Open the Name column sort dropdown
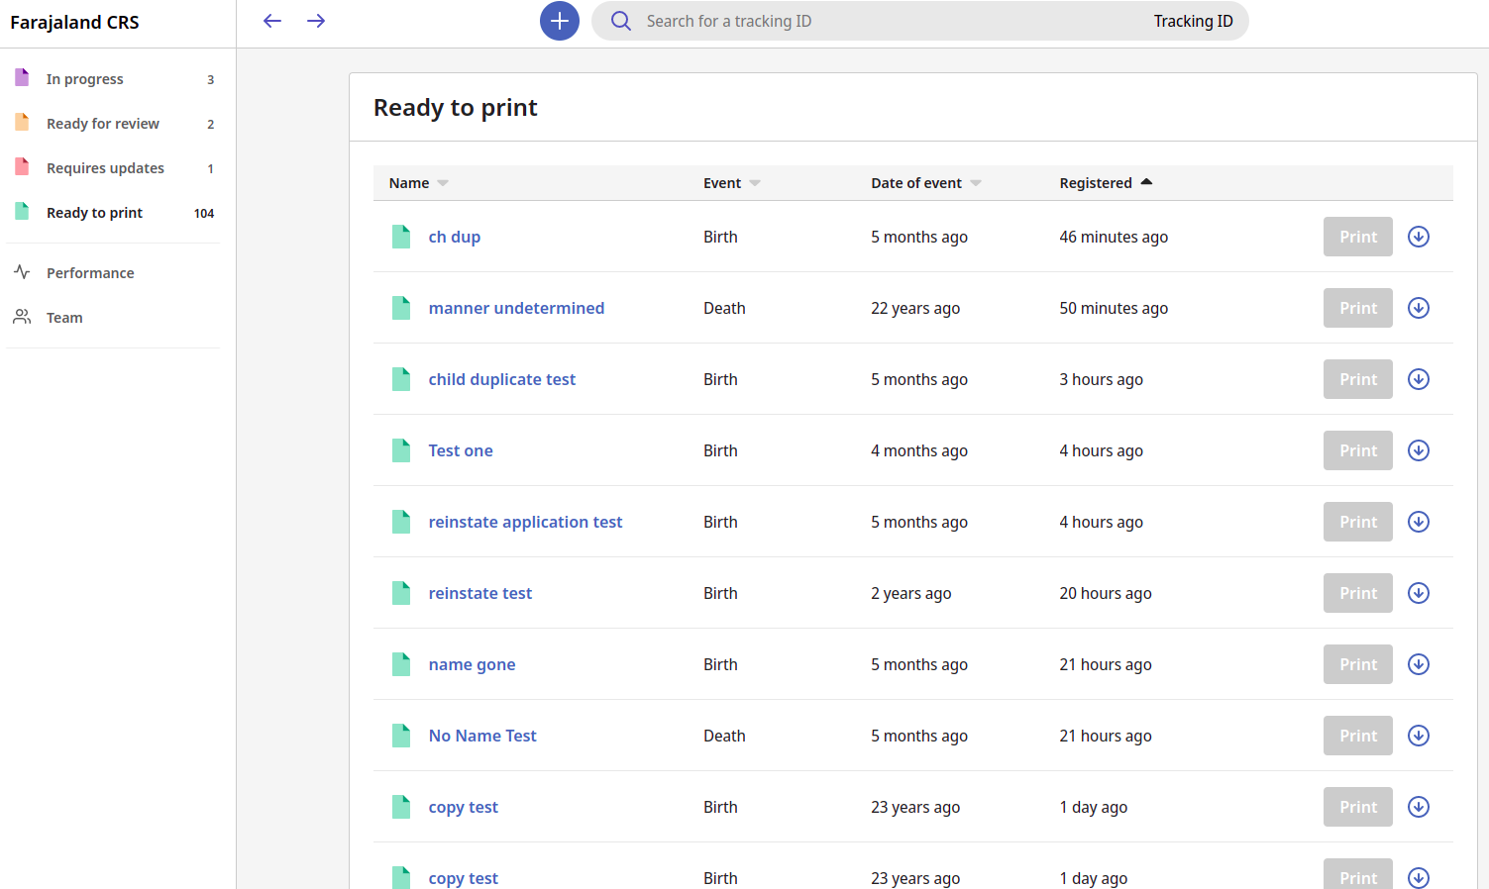Viewport: 1489px width, 889px height. [443, 183]
